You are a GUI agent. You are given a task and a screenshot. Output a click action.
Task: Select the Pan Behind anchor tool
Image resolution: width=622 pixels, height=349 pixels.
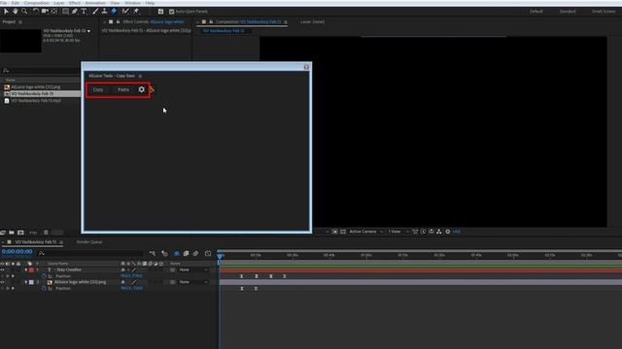54,12
